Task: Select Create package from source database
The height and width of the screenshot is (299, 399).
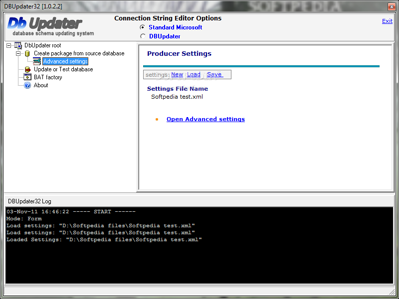Action: click(79, 53)
